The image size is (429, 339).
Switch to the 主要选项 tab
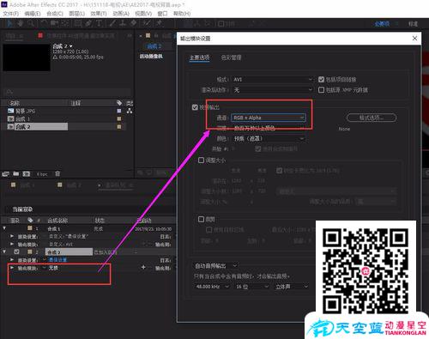pyautogui.click(x=199, y=58)
